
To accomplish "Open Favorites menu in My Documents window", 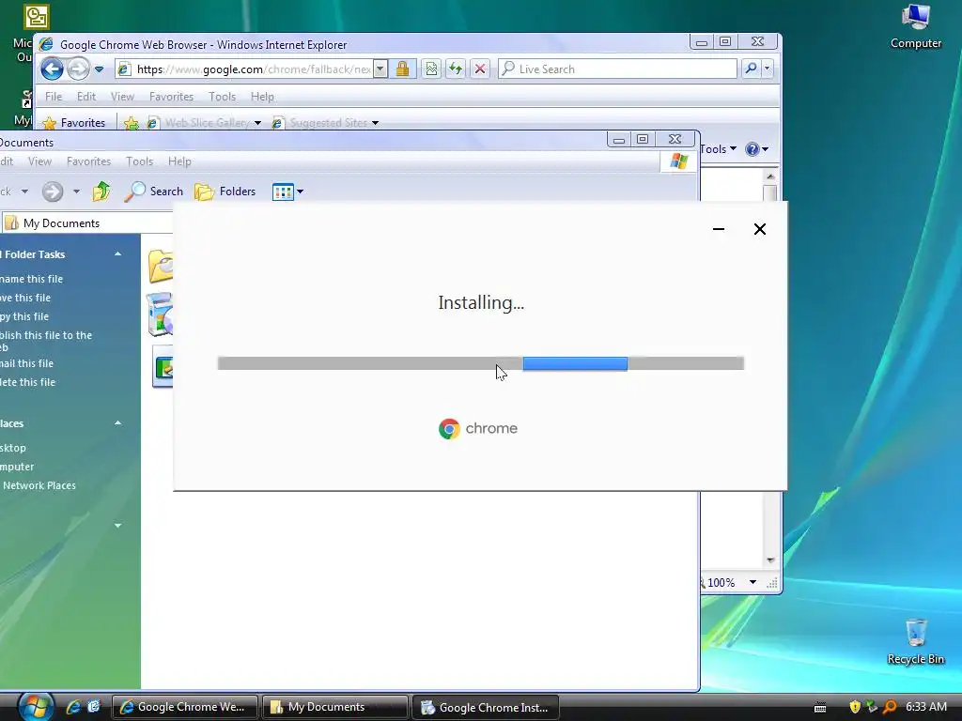I will (89, 161).
